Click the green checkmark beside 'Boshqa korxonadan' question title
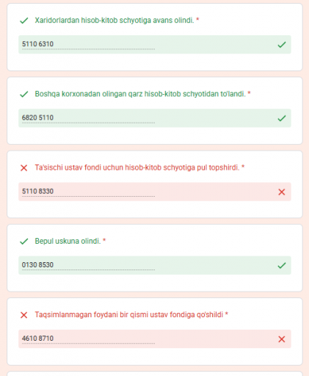Image resolution: width=309 pixels, height=376 pixels. tap(24, 94)
